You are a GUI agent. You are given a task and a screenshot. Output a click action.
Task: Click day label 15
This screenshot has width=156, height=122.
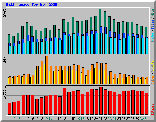pyautogui.click(x=73, y=119)
